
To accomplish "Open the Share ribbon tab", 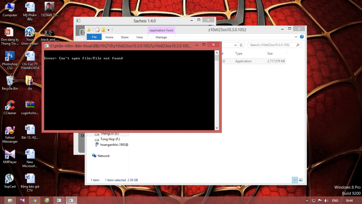I will (x=124, y=37).
